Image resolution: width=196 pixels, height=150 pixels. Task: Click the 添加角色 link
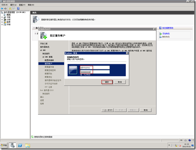click(166, 34)
